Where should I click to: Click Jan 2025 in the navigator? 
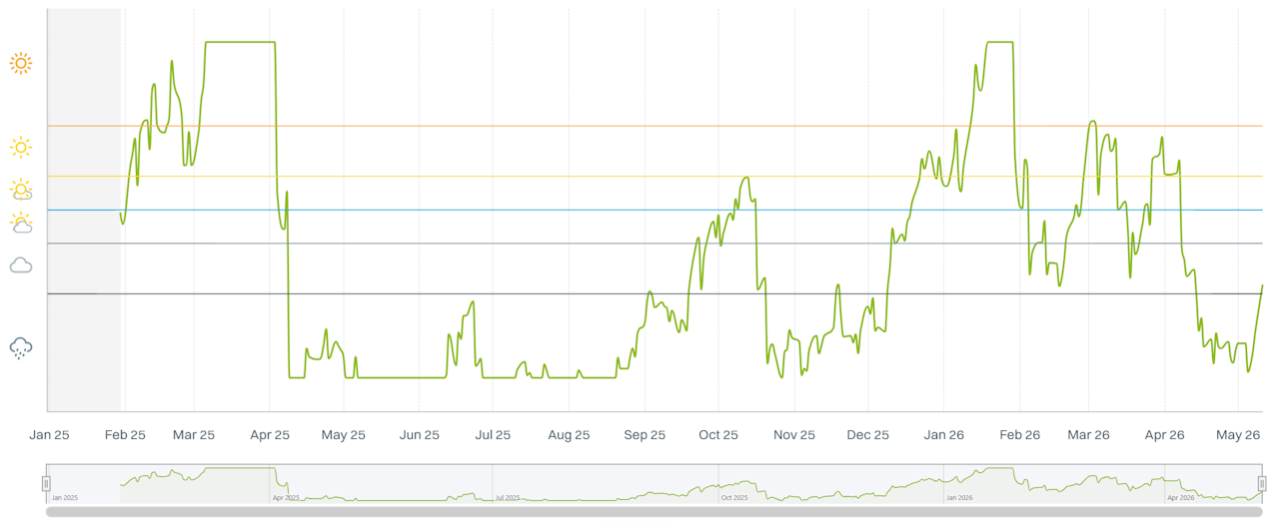click(x=64, y=497)
